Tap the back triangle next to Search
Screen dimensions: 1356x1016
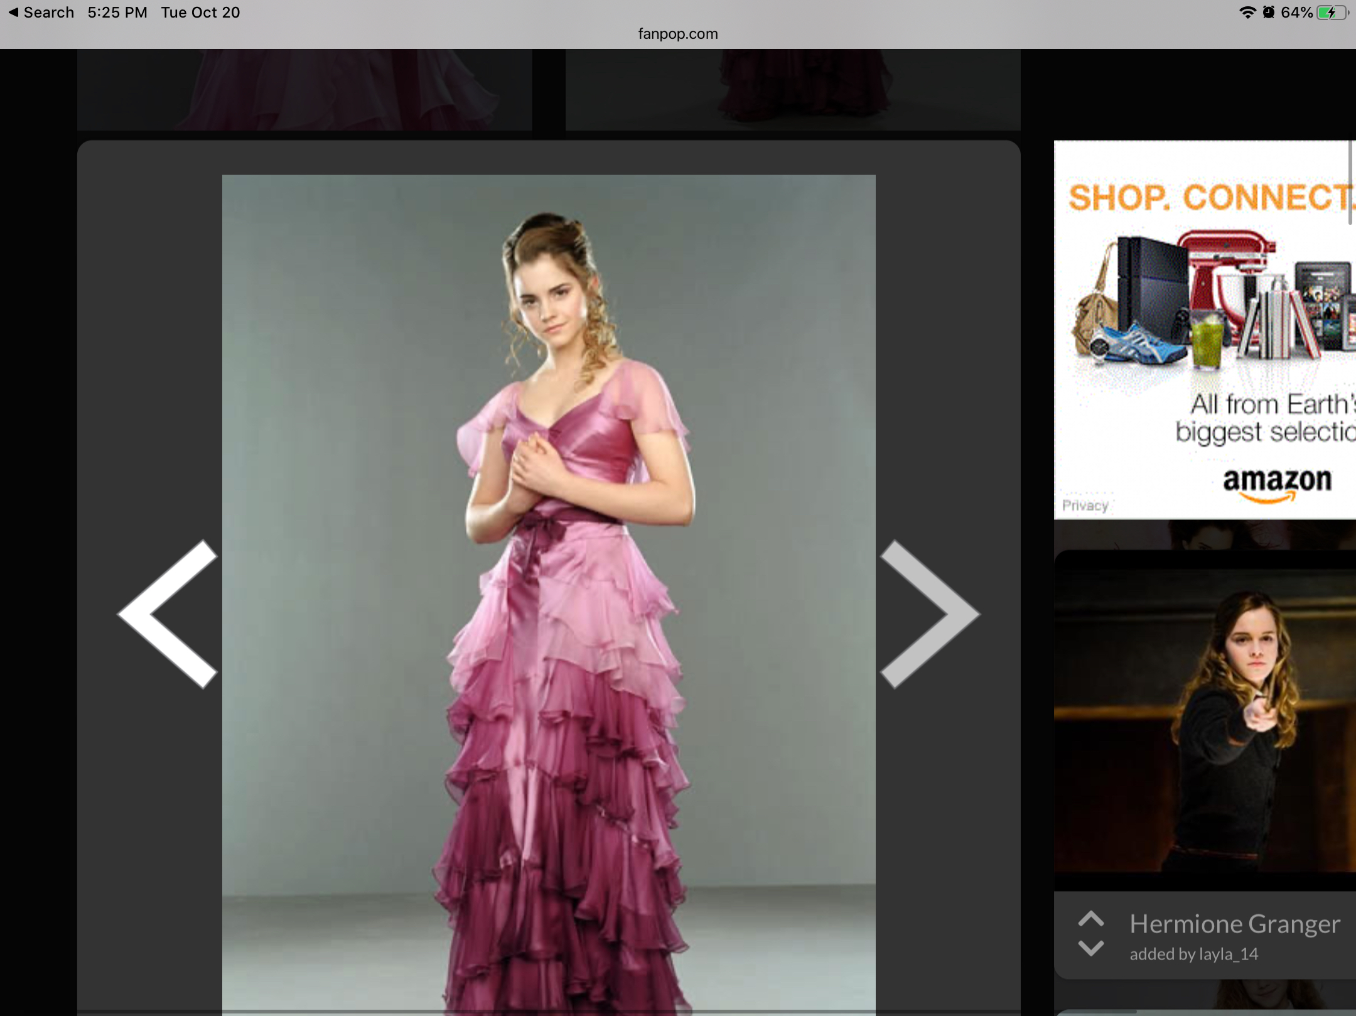[13, 13]
